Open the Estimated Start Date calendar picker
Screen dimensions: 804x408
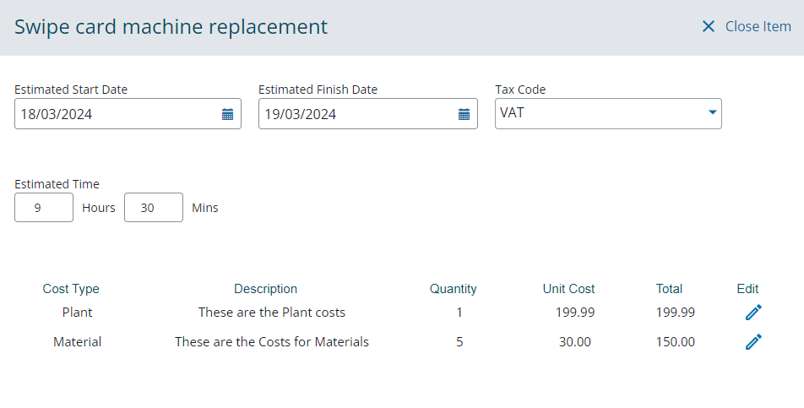coord(227,114)
